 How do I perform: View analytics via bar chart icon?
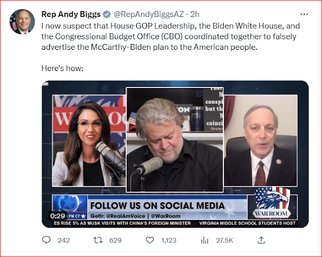(x=205, y=240)
